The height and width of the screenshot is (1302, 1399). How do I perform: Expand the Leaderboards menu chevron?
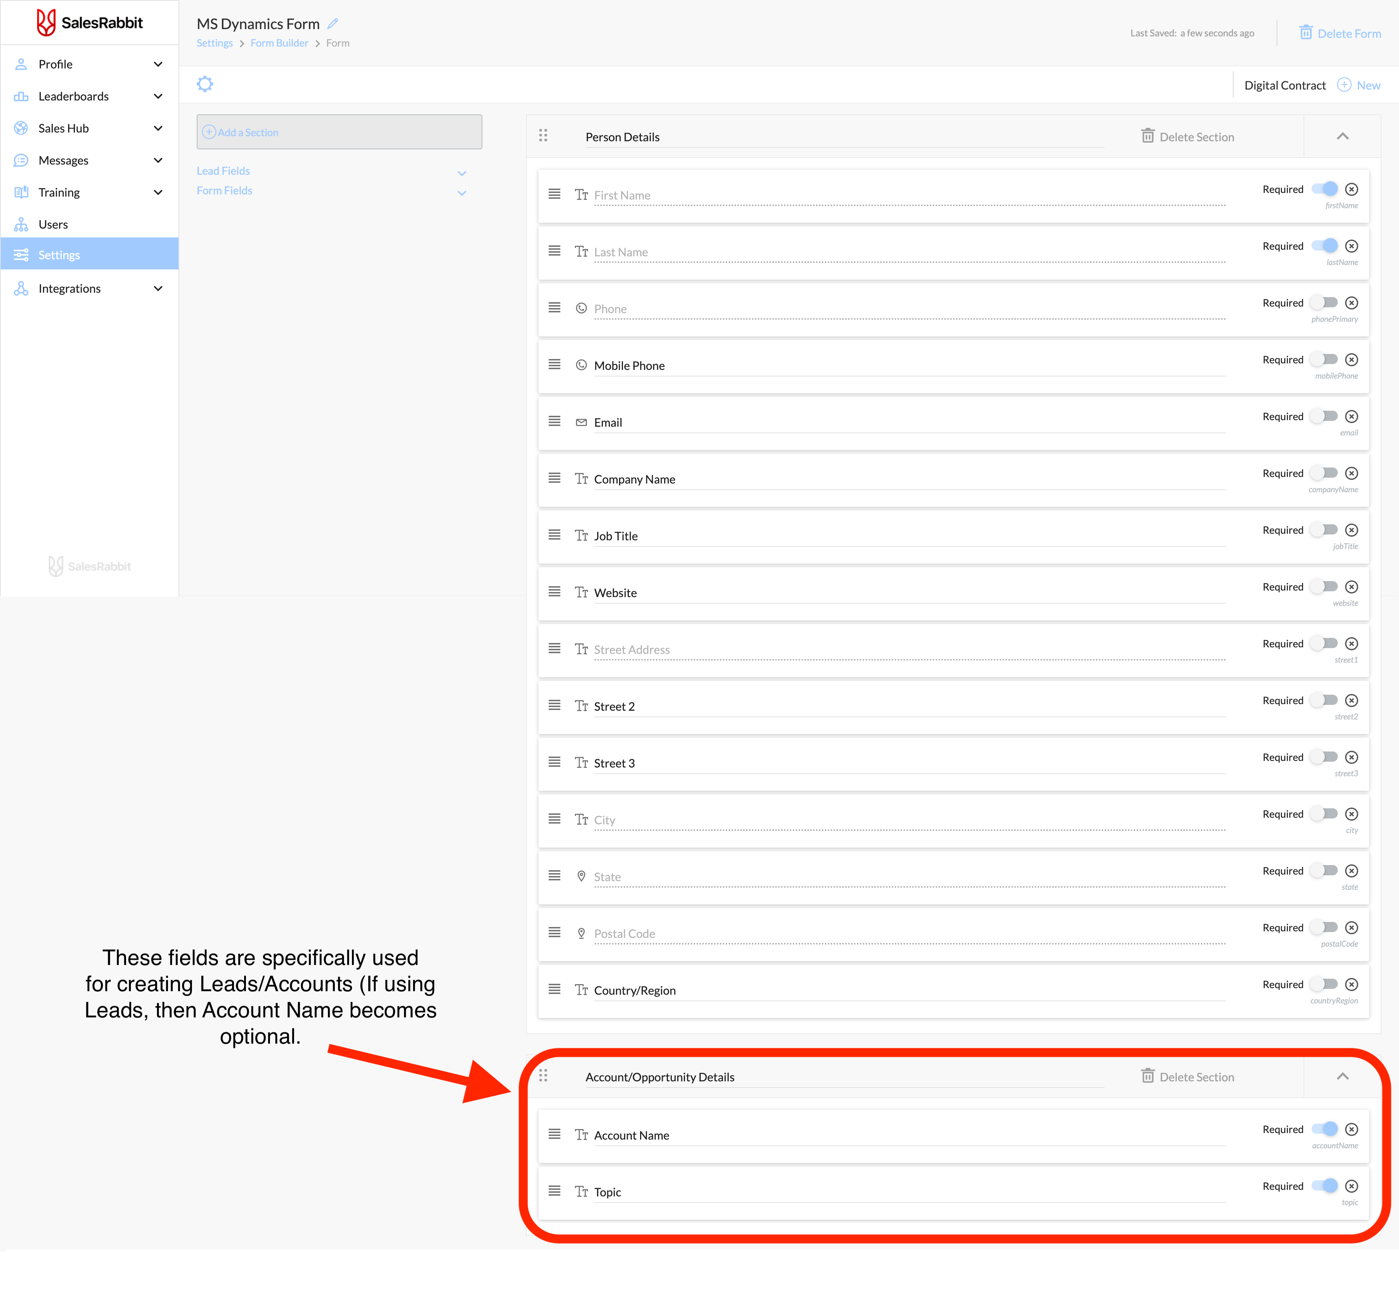158,96
